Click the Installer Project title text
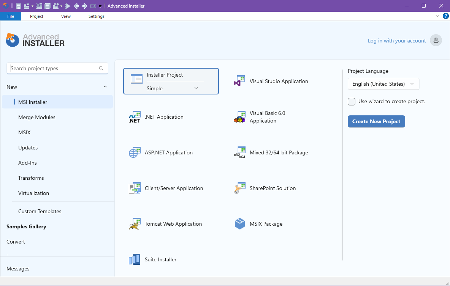The image size is (450, 286). coord(165,75)
